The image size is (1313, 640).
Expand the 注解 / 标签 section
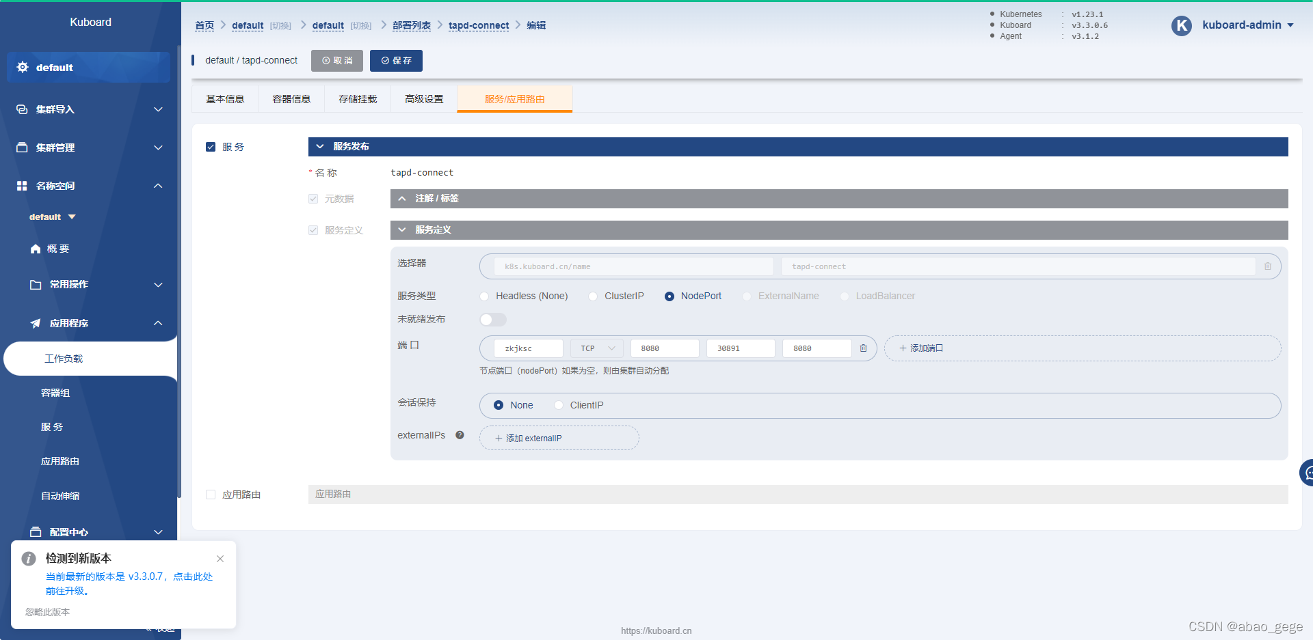pyautogui.click(x=839, y=199)
